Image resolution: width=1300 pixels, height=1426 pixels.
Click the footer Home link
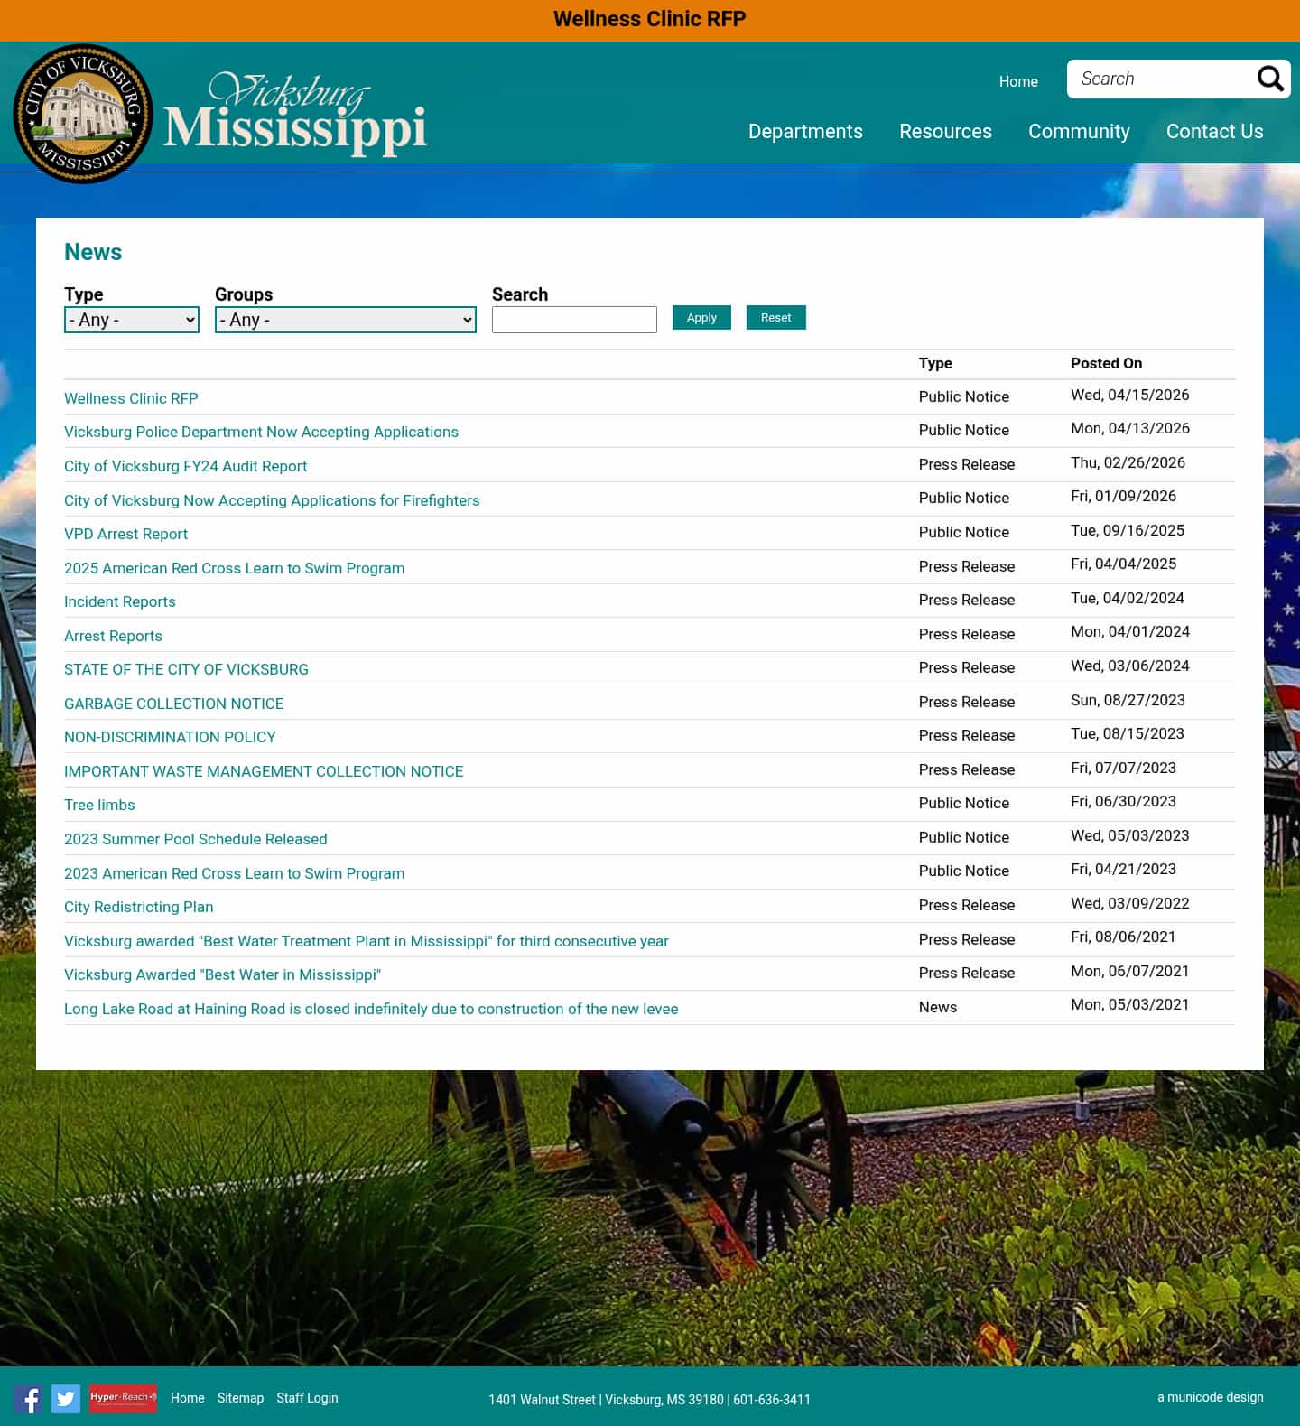pyautogui.click(x=188, y=1398)
